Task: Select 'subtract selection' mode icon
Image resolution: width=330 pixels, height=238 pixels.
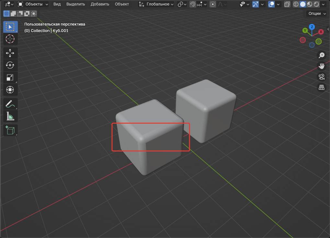Action: 20,14
